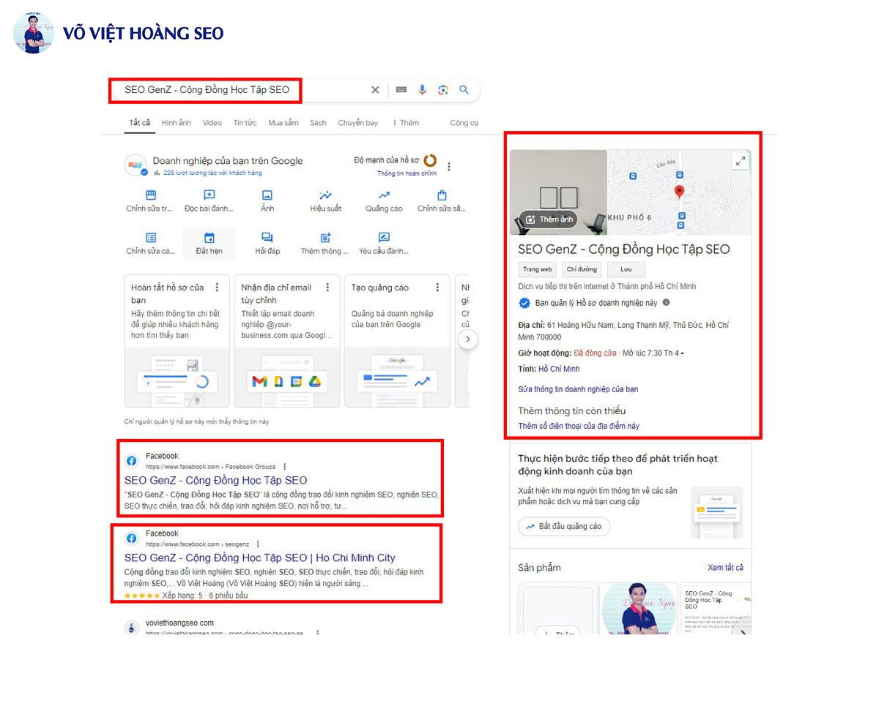
Task: Click Thêm số điện thoại của địa điểm này
Action: [579, 426]
